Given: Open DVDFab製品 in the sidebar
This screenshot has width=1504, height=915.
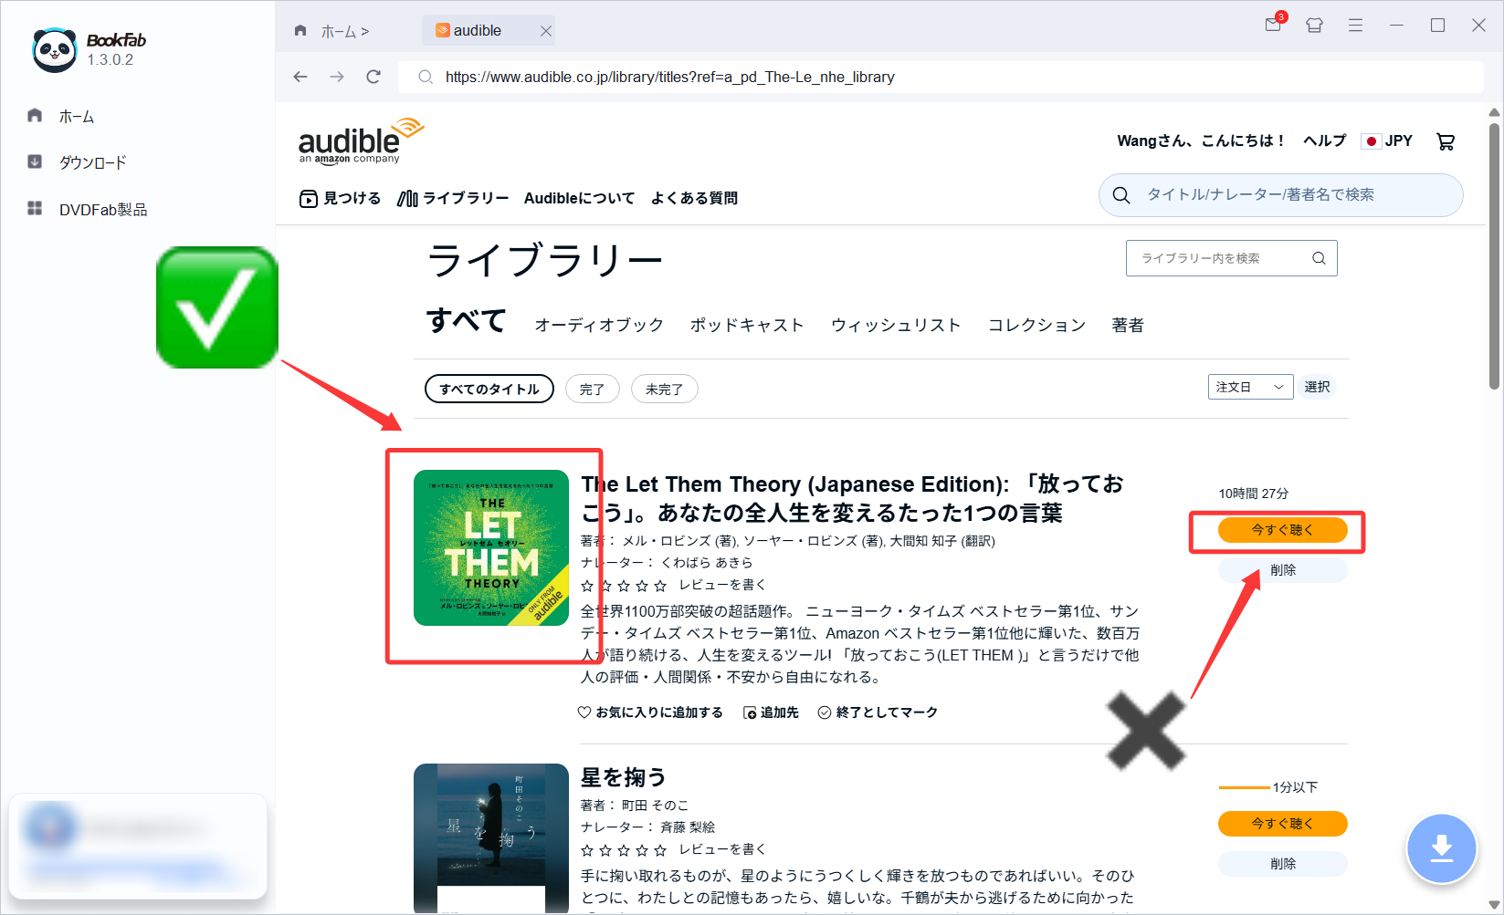Looking at the screenshot, I should pyautogui.click(x=87, y=209).
